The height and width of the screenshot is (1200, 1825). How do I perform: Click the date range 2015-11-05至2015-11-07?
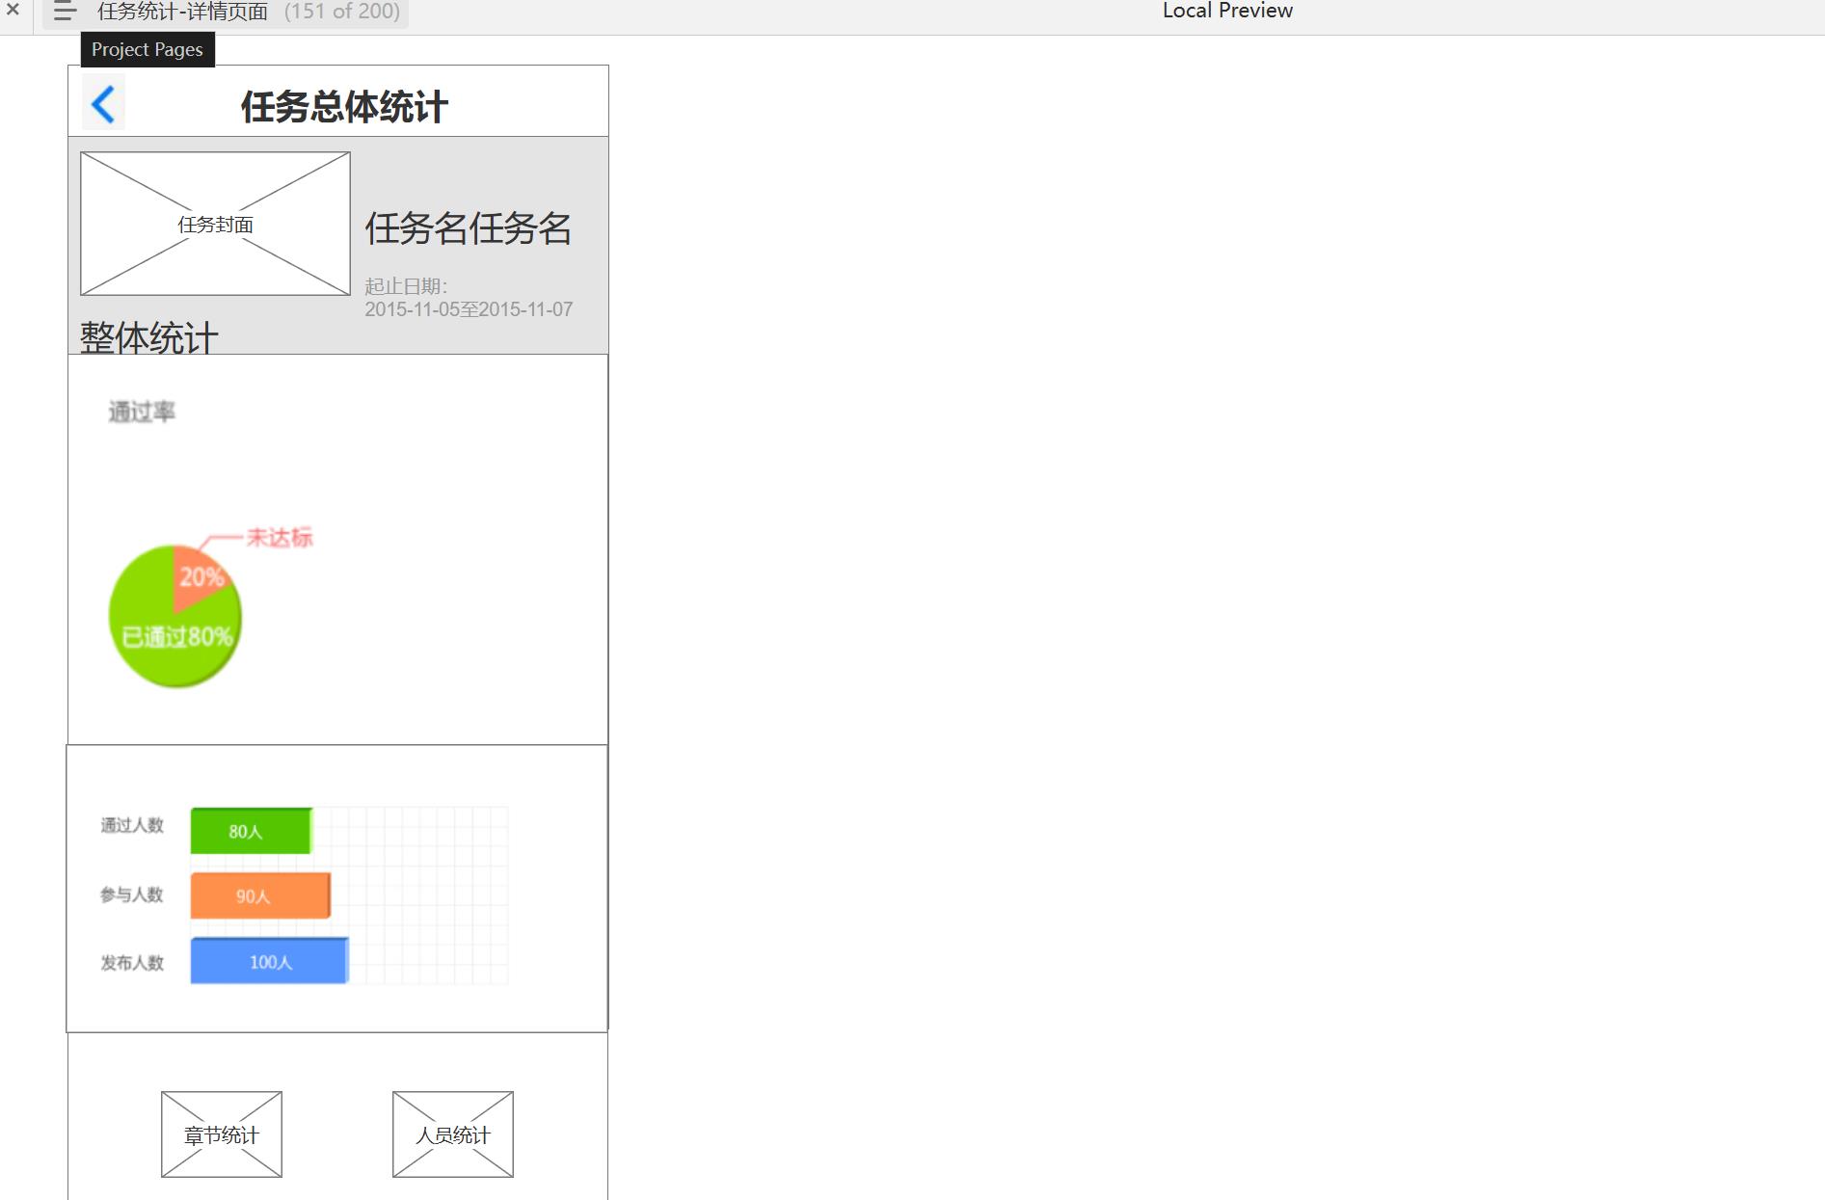pyautogui.click(x=469, y=309)
